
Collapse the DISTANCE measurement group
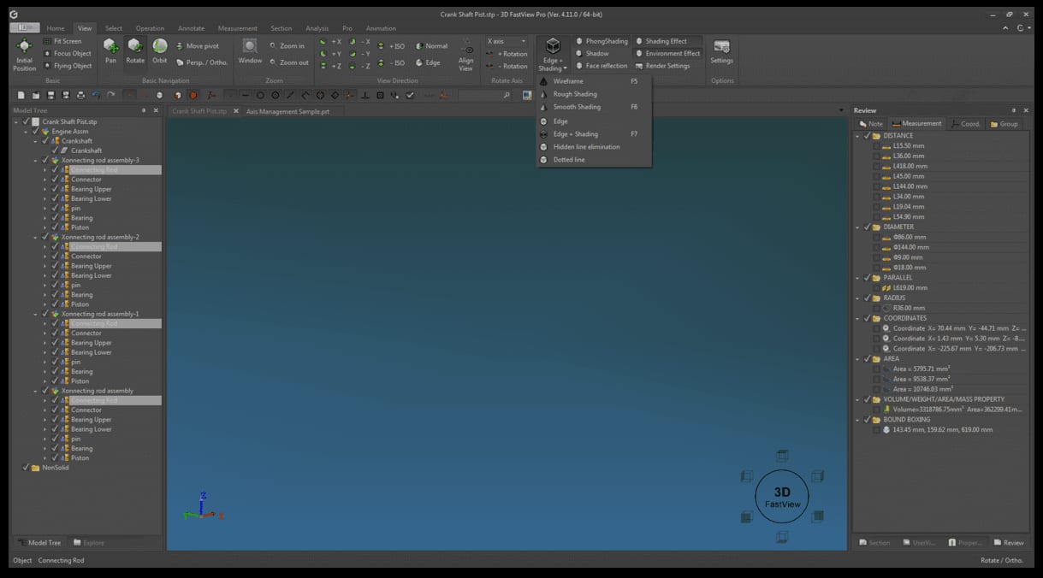click(858, 136)
